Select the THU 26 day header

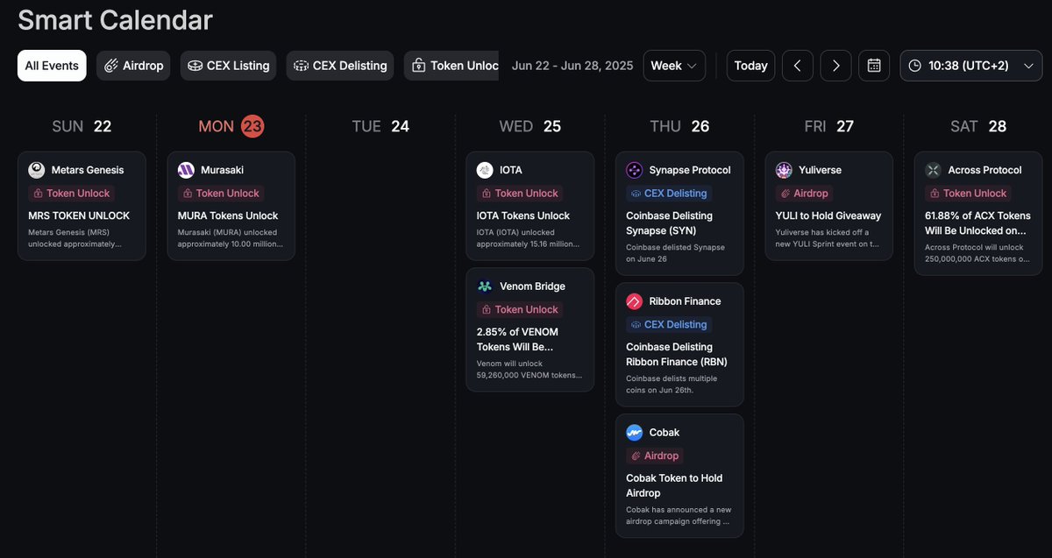[679, 126]
